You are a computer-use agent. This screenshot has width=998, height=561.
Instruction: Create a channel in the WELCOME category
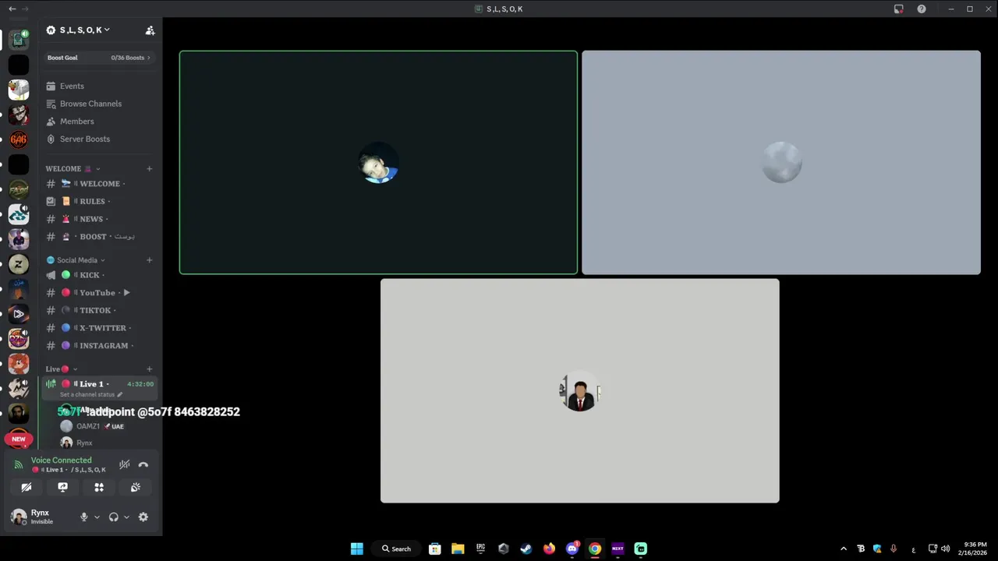pos(150,168)
